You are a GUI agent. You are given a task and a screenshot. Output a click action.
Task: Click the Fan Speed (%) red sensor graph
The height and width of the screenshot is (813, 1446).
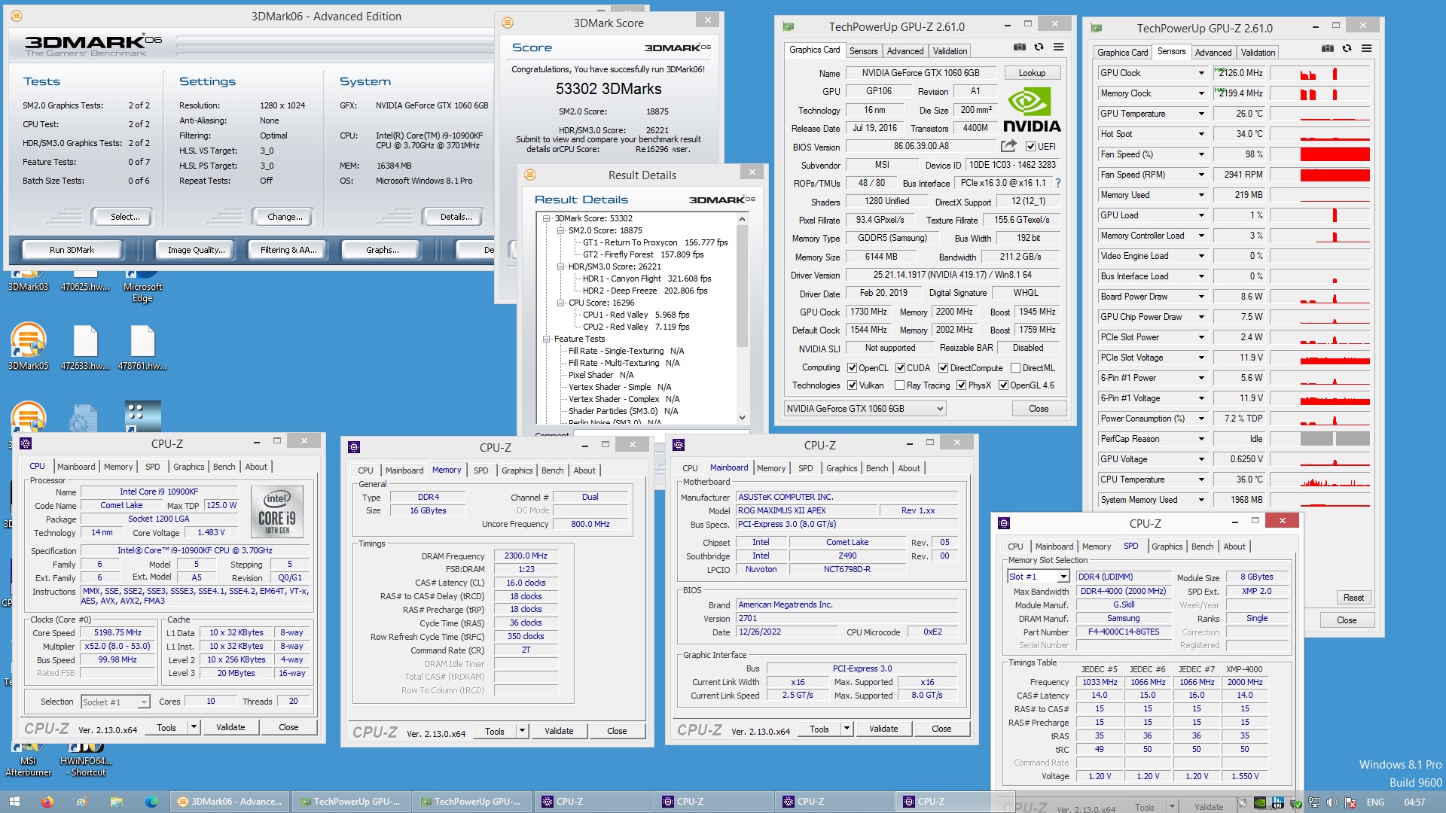(1335, 154)
